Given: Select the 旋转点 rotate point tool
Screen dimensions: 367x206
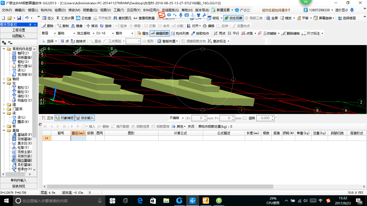Looking at the screenshot, I should point(78,41).
